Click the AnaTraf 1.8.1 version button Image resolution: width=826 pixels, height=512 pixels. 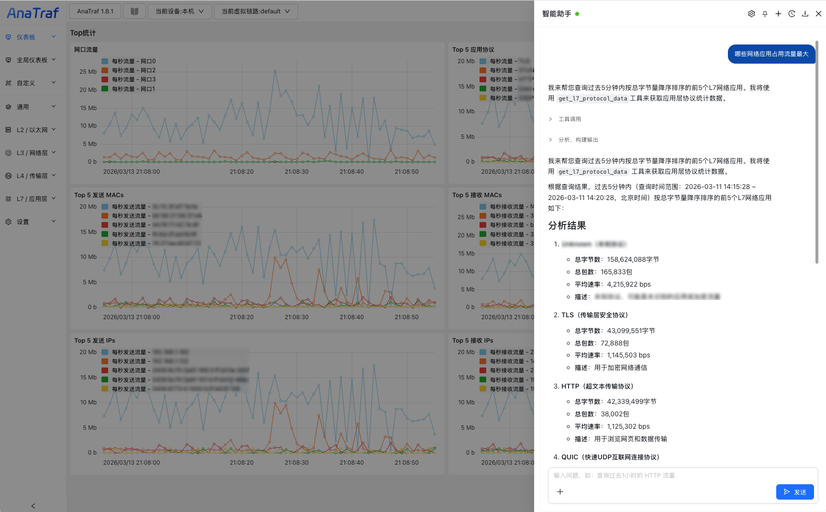(95, 11)
